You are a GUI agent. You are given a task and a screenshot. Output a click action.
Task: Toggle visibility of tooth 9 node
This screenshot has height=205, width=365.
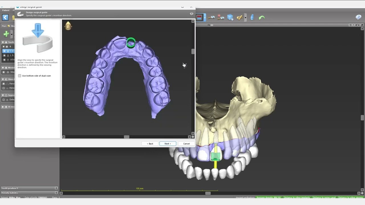[7, 47]
